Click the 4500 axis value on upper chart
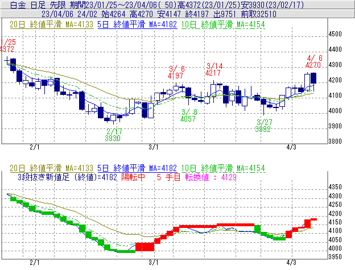 click(335, 34)
